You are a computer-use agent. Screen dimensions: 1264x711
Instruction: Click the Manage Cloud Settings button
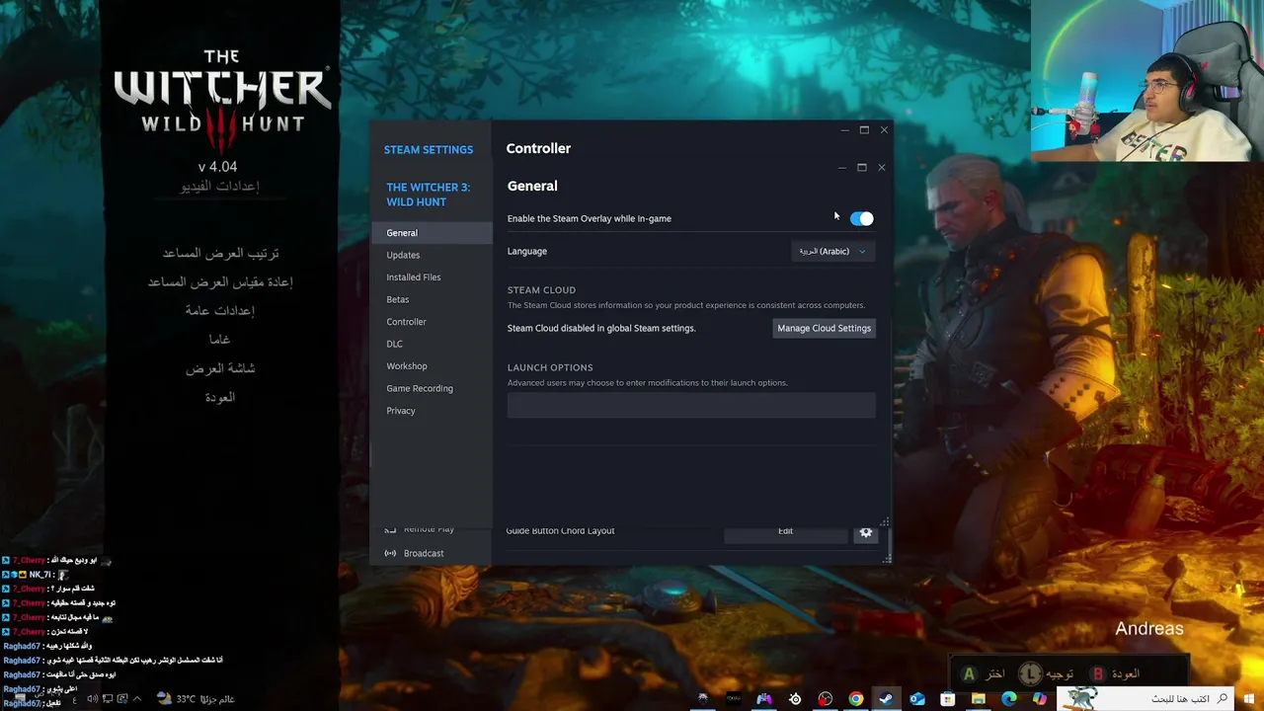pyautogui.click(x=824, y=328)
